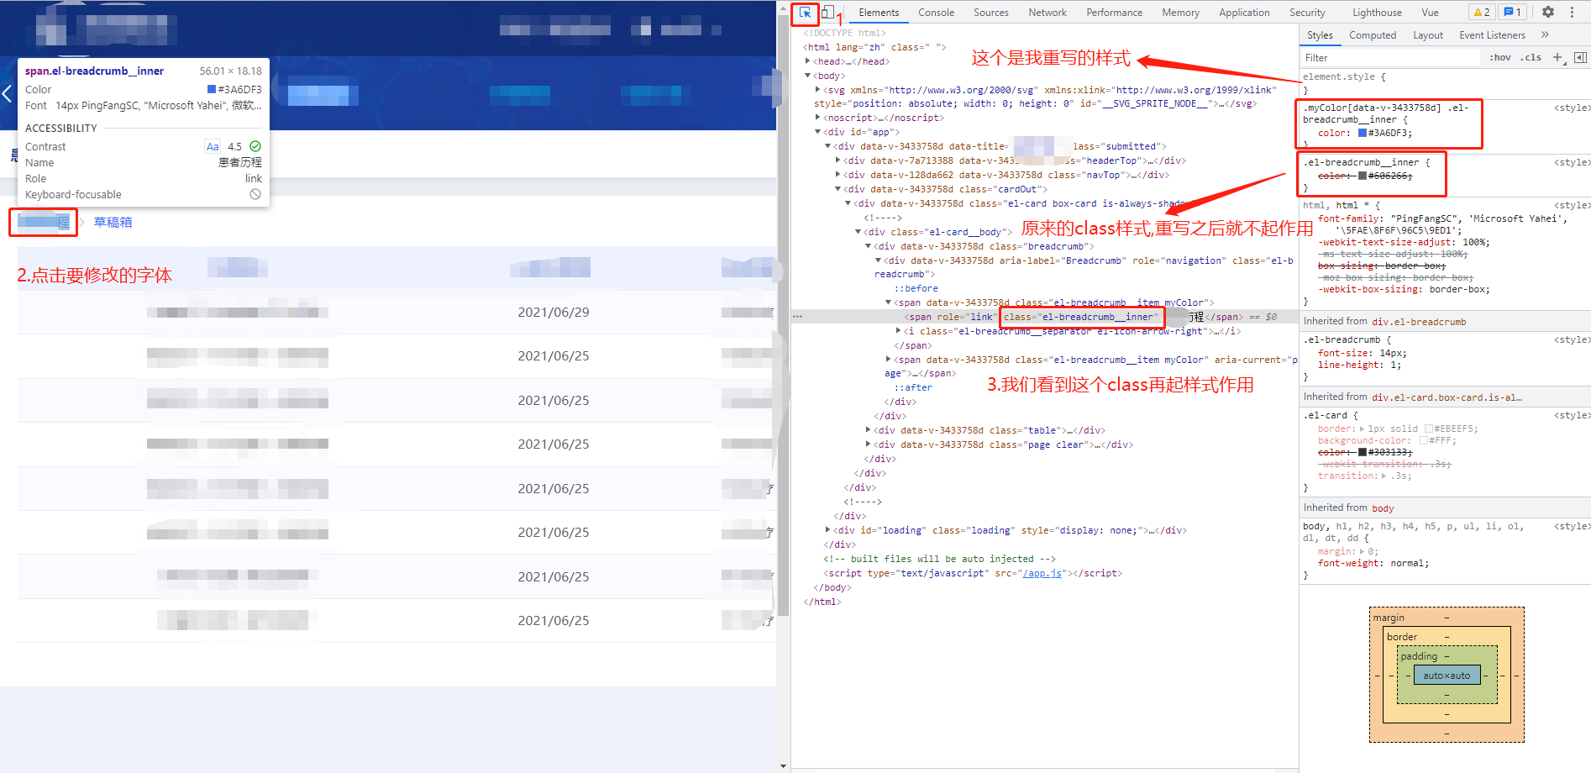Switch to the Elements tab
This screenshot has width=1591, height=773.
(879, 13)
